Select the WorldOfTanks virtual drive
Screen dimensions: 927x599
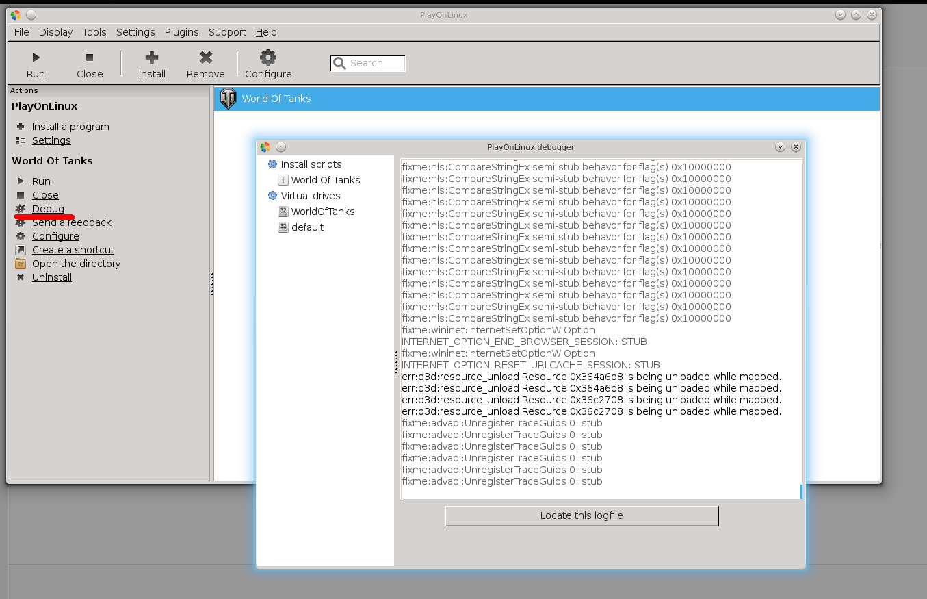tap(323, 212)
